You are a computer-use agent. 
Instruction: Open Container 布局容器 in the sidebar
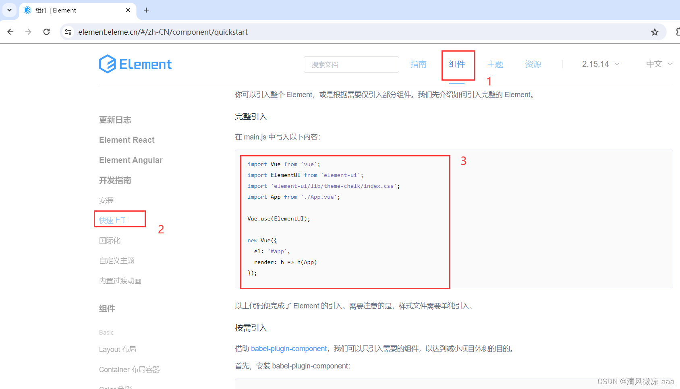(x=129, y=370)
